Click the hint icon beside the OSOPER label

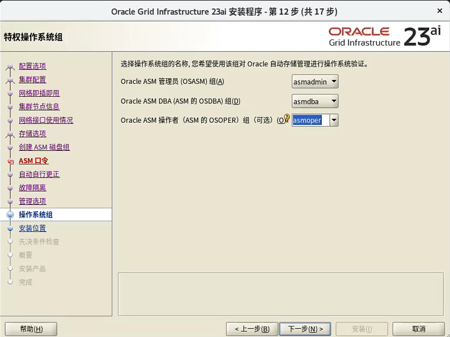(287, 118)
